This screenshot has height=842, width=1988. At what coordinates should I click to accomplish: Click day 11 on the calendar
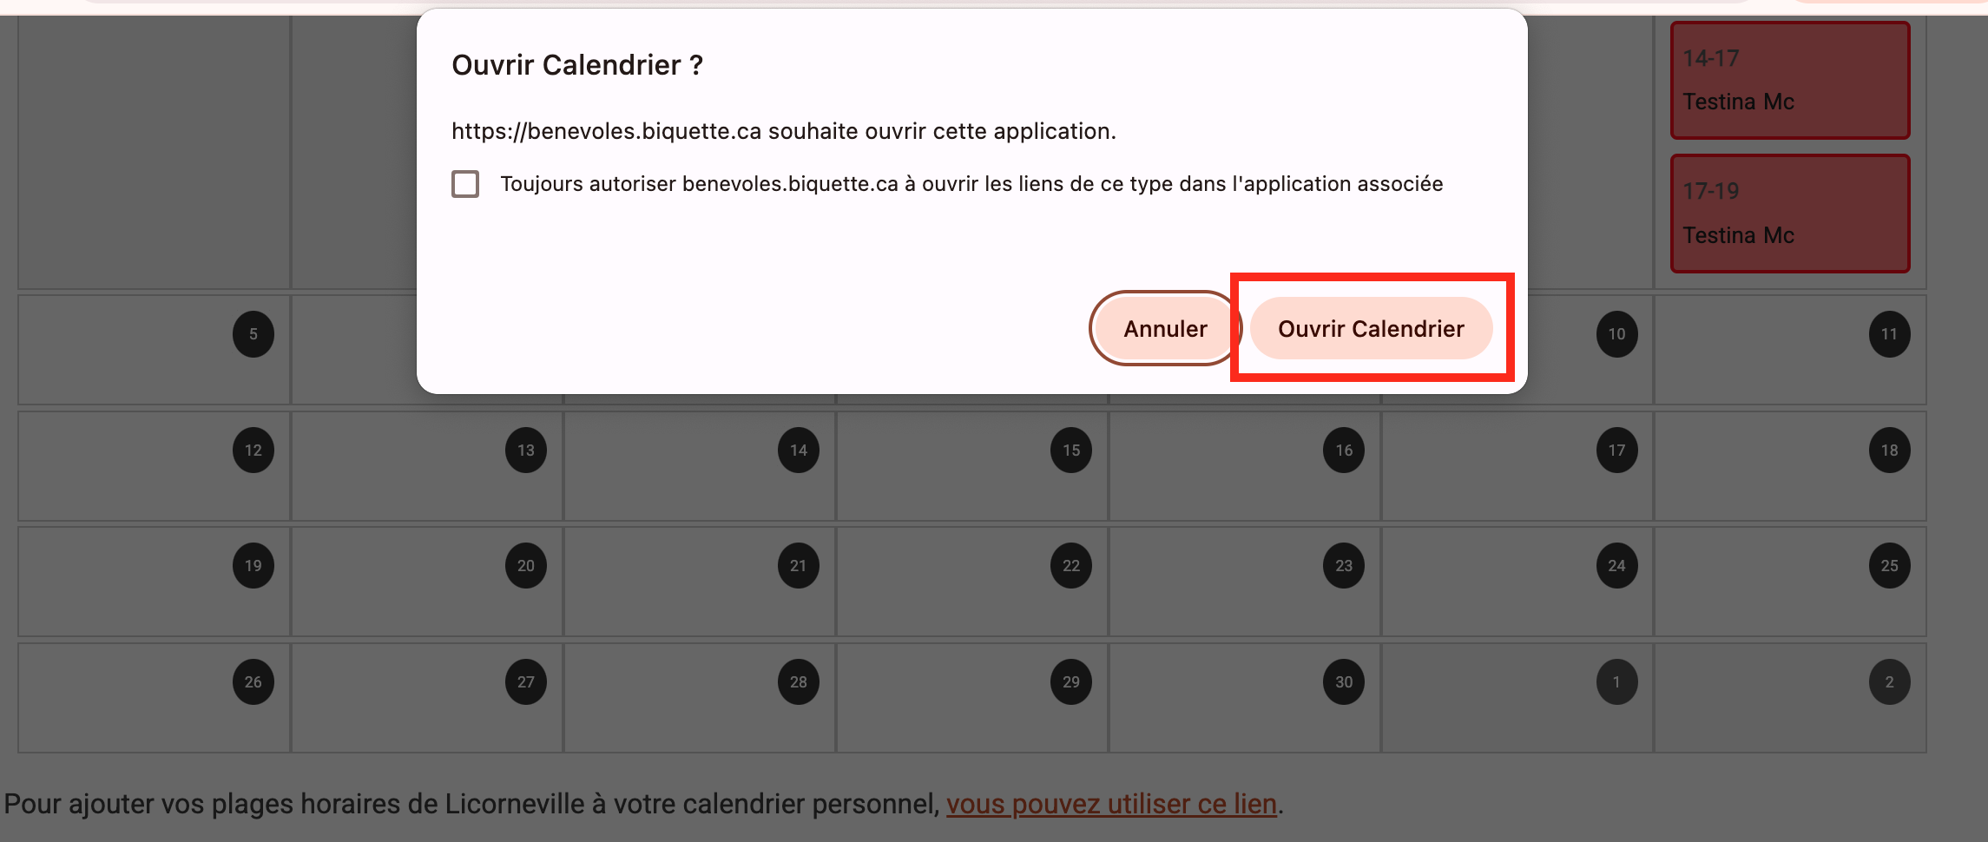(1889, 333)
